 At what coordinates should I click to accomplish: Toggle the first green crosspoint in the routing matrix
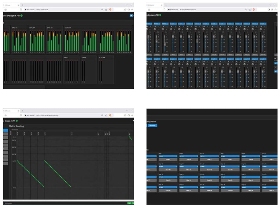pos(17,161)
